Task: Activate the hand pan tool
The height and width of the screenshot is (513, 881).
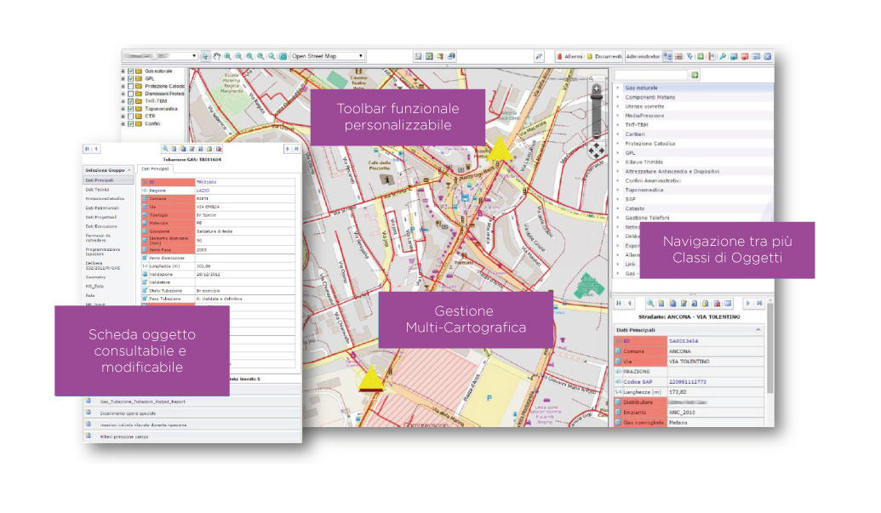Action: [x=216, y=56]
